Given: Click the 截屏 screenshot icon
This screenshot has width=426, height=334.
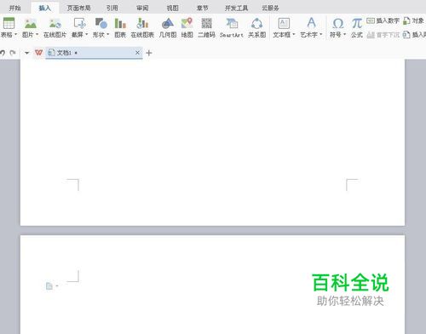Looking at the screenshot, I should pyautogui.click(x=79, y=23).
